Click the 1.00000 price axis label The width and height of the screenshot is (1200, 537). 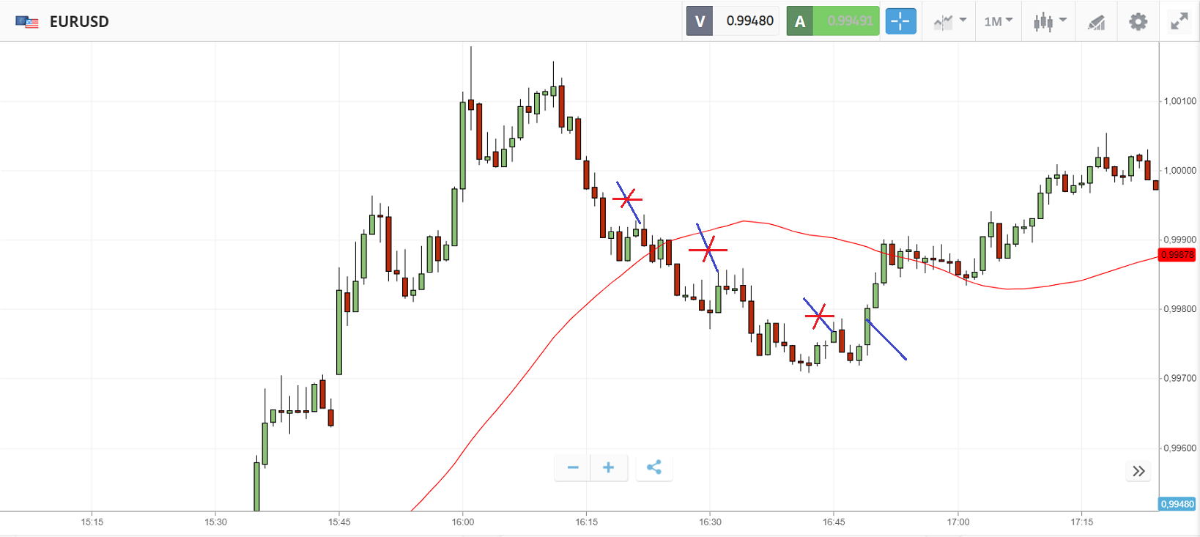click(x=1179, y=171)
